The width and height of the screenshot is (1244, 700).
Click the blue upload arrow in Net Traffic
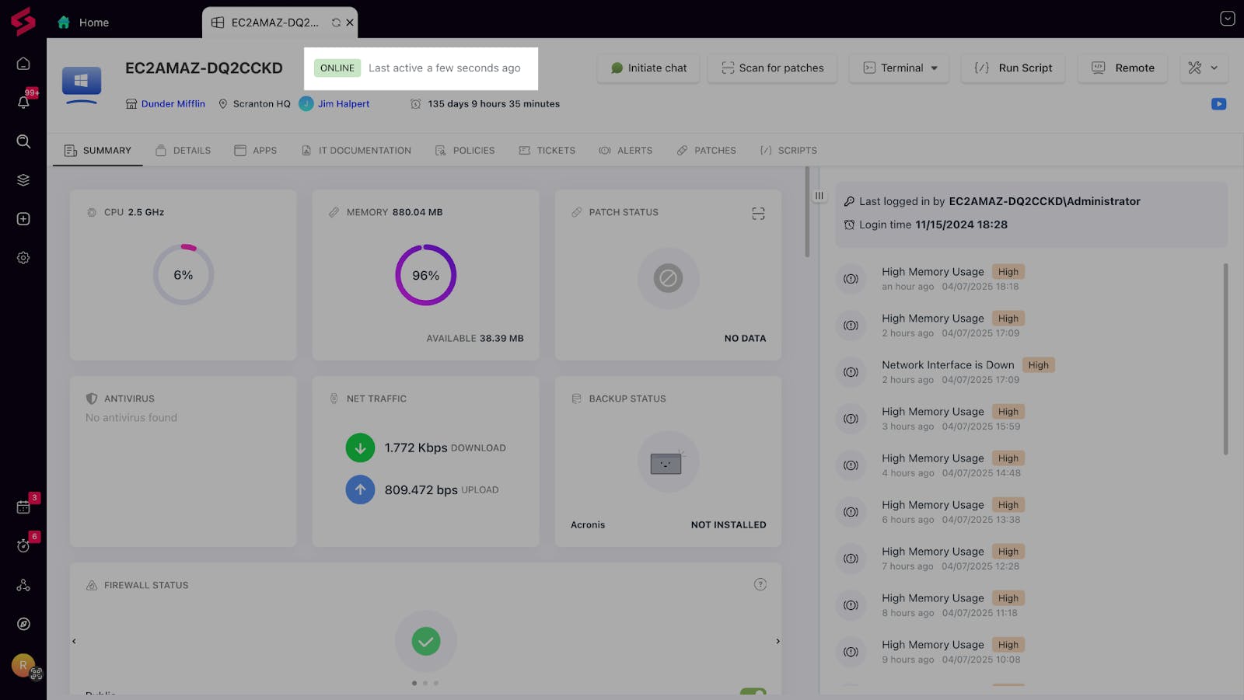(x=360, y=489)
